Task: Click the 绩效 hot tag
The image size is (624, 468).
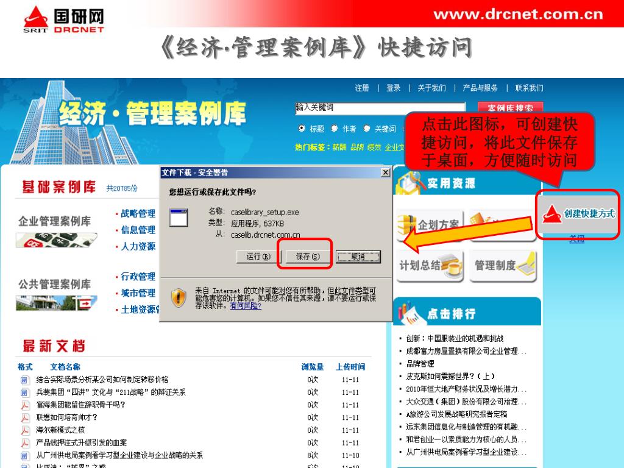Action: pyautogui.click(x=374, y=147)
